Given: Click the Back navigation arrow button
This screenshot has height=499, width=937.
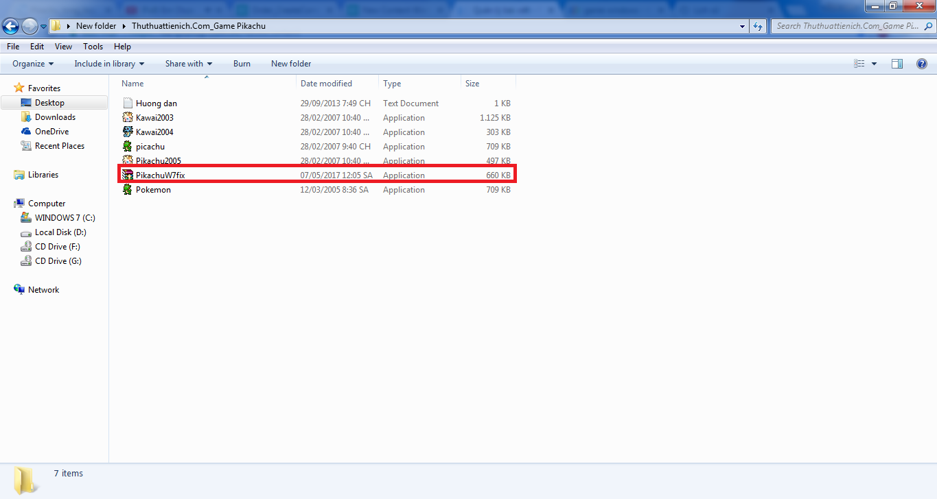Looking at the screenshot, I should (11, 26).
